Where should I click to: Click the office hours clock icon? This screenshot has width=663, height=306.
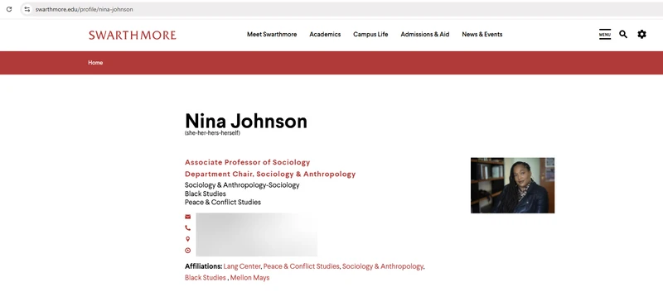pyautogui.click(x=188, y=251)
